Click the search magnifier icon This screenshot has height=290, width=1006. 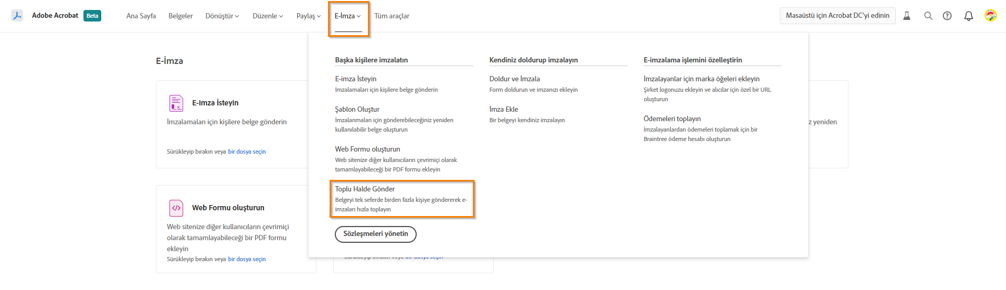click(928, 16)
